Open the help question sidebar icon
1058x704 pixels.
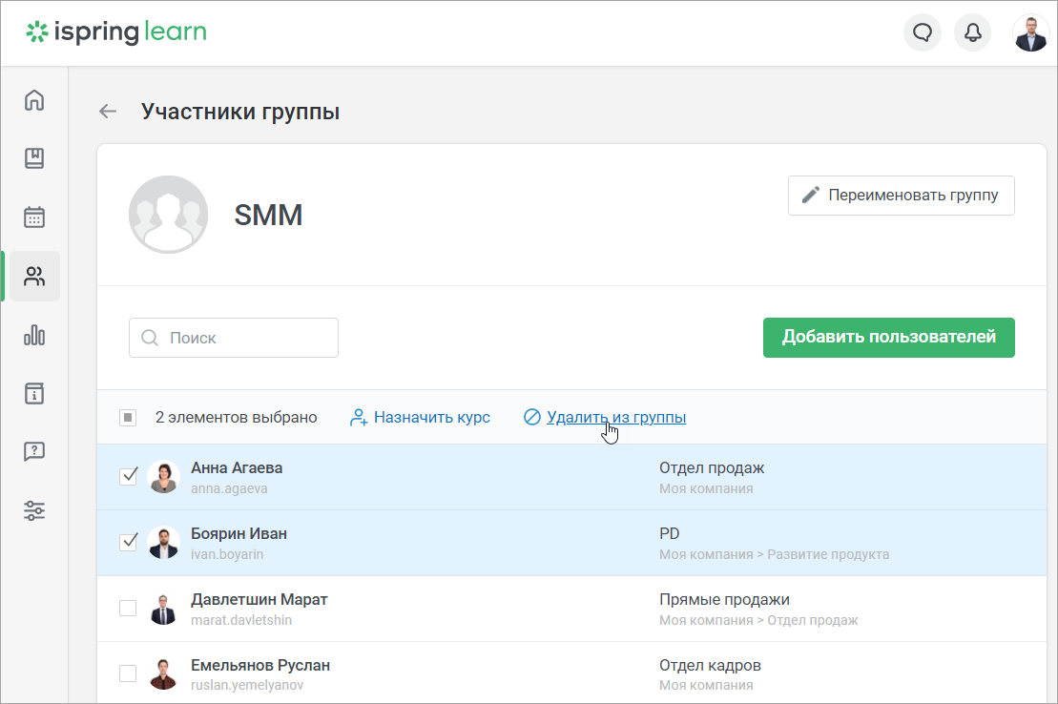click(34, 451)
